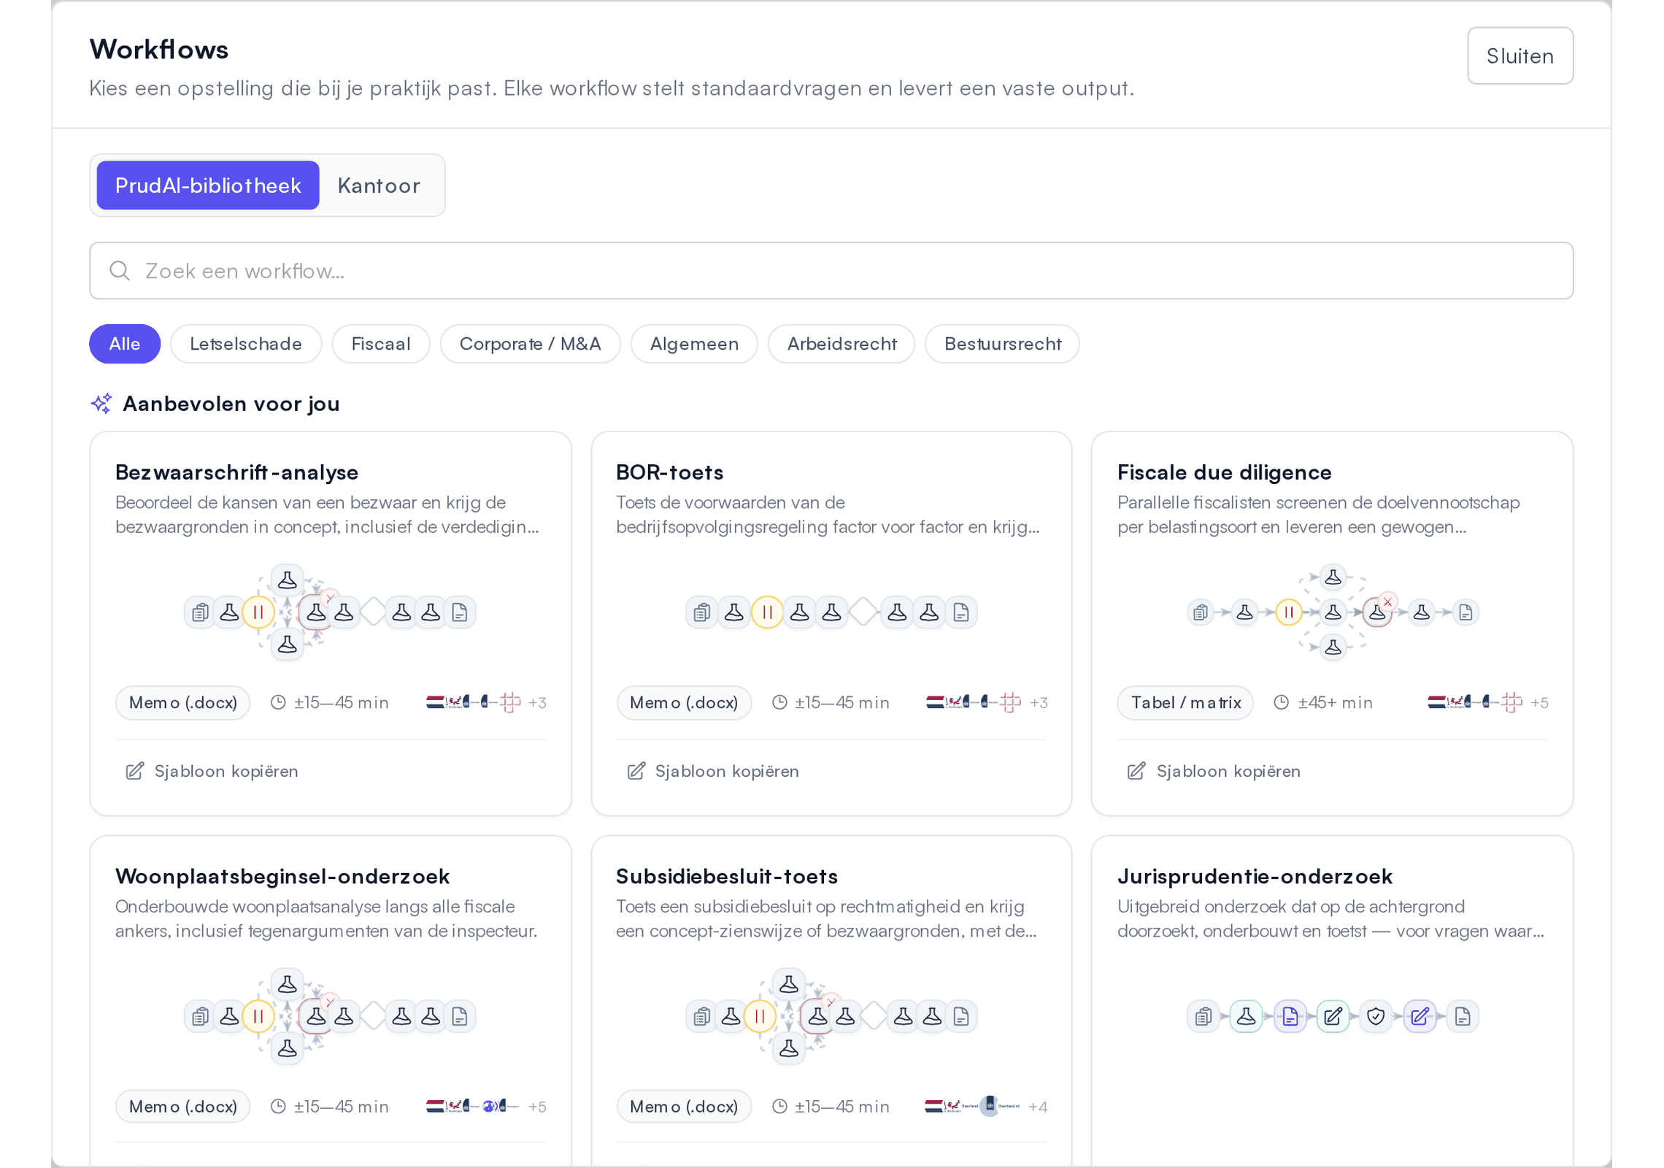Open the Bezwaarschrift-analyse workflow title
1664x1168 pixels.
237,472
